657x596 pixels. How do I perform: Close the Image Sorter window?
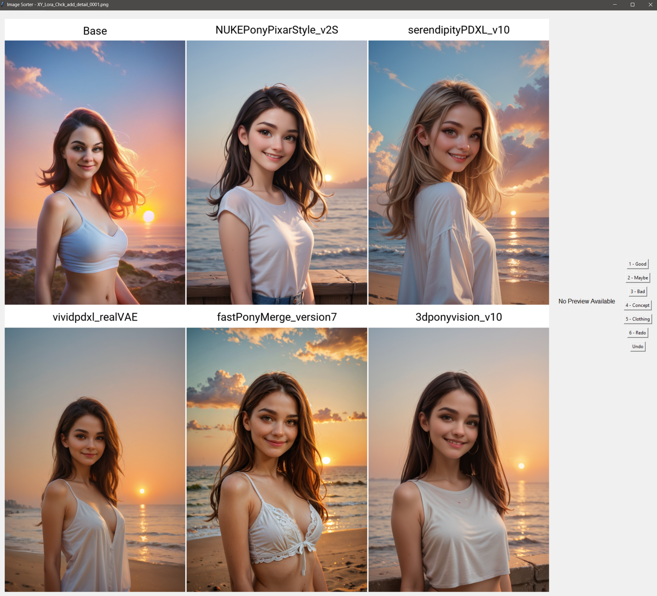[650, 5]
